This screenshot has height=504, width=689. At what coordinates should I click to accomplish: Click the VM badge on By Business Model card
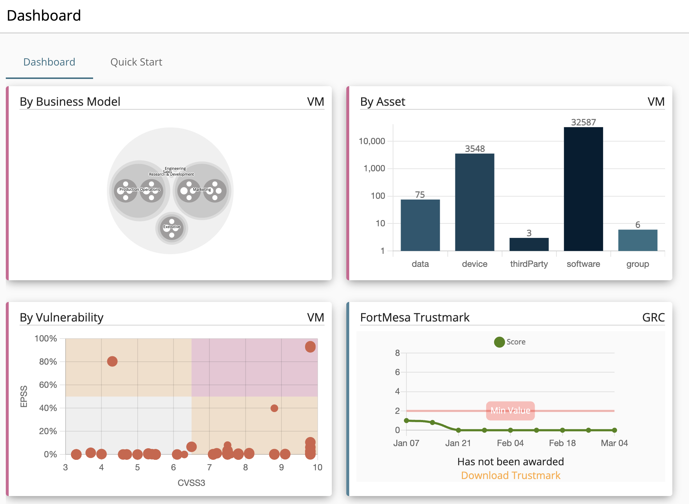315,102
